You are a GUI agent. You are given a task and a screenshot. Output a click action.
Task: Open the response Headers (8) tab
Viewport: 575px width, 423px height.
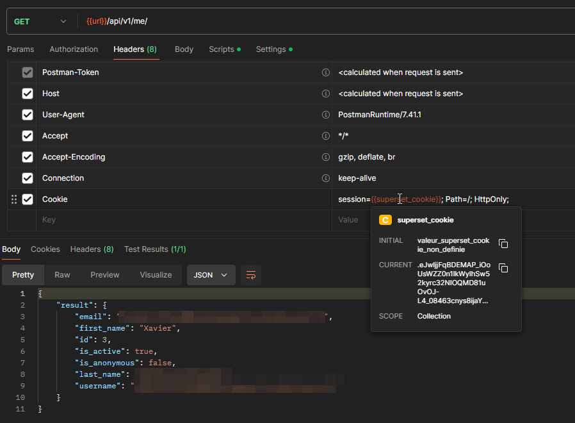[x=92, y=249]
